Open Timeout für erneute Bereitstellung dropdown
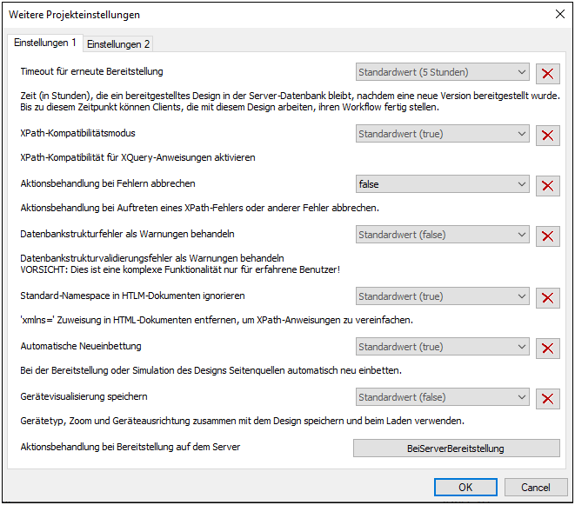Screen dimensions: 575x505 coord(442,72)
